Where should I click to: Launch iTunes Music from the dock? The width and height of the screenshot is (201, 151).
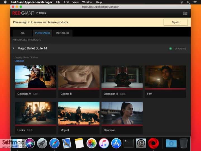point(104,143)
